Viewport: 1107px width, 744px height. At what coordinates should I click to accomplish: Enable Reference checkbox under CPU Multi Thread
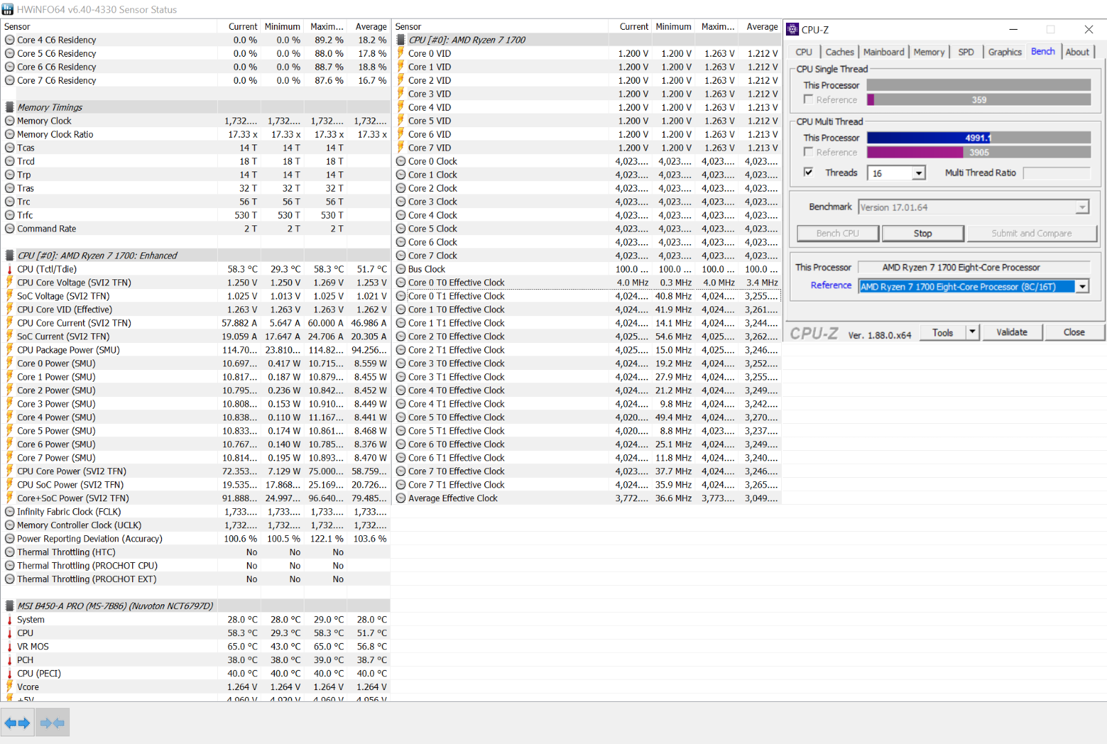pyautogui.click(x=808, y=151)
